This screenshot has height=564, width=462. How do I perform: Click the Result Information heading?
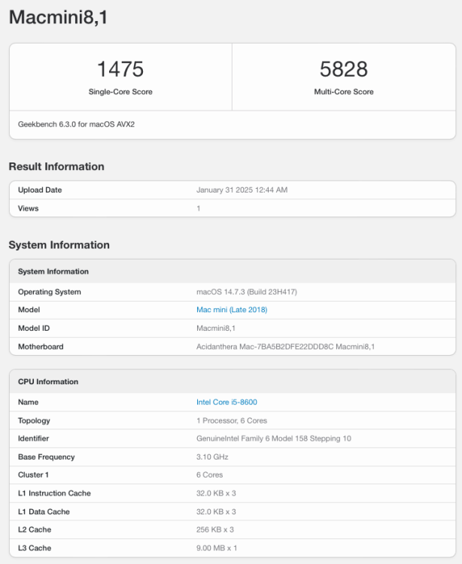pos(56,166)
